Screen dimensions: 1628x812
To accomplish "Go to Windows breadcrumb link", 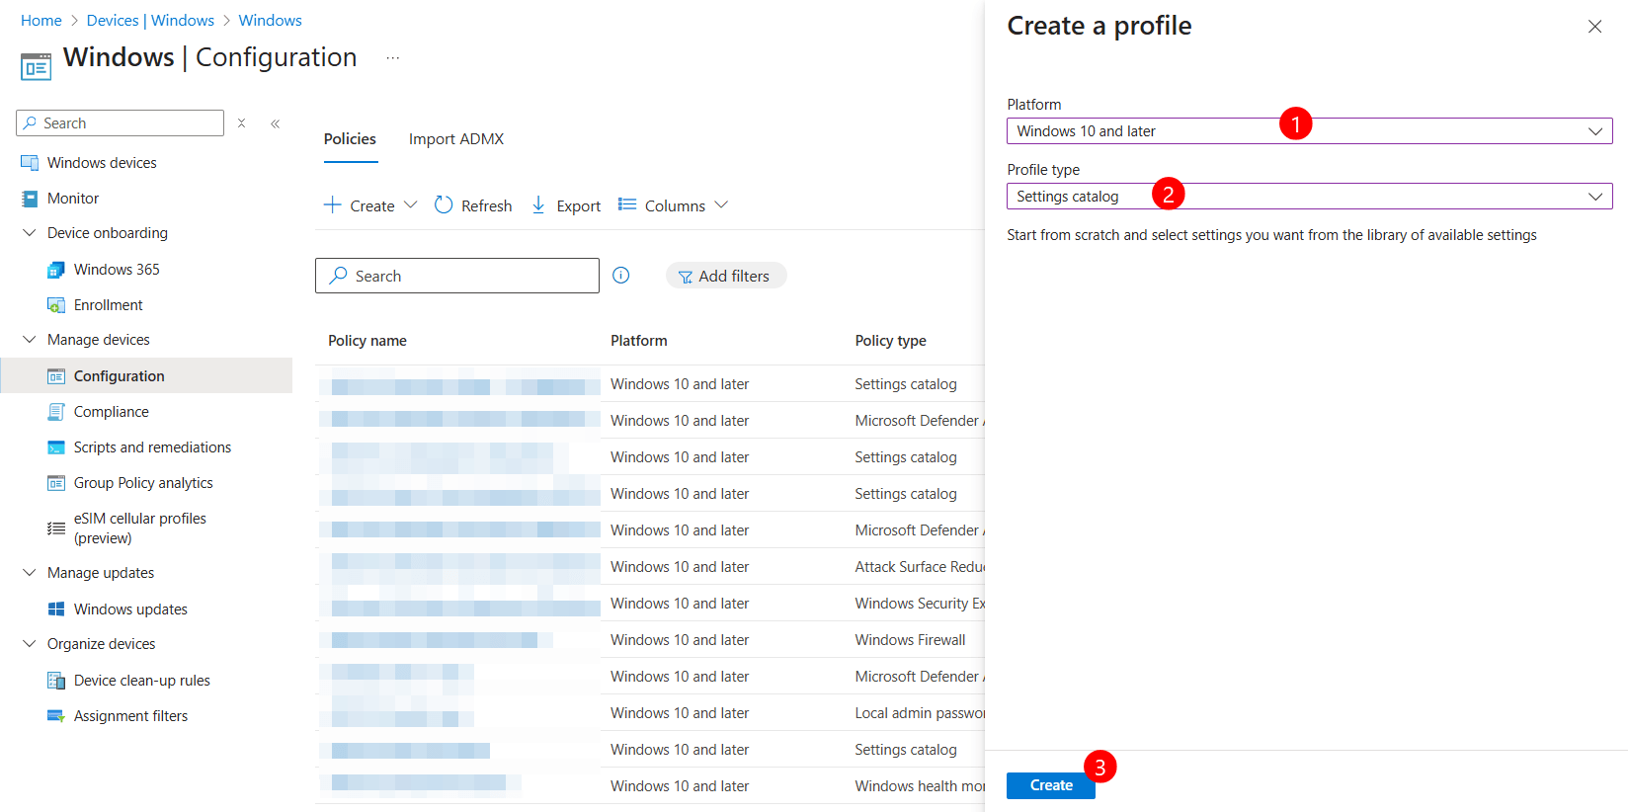I will [271, 21].
